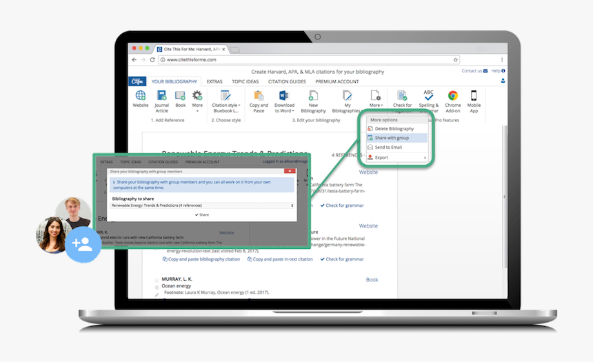The width and height of the screenshot is (593, 362).
Task: Open the Spelling & Grammar checker
Action: click(x=428, y=100)
